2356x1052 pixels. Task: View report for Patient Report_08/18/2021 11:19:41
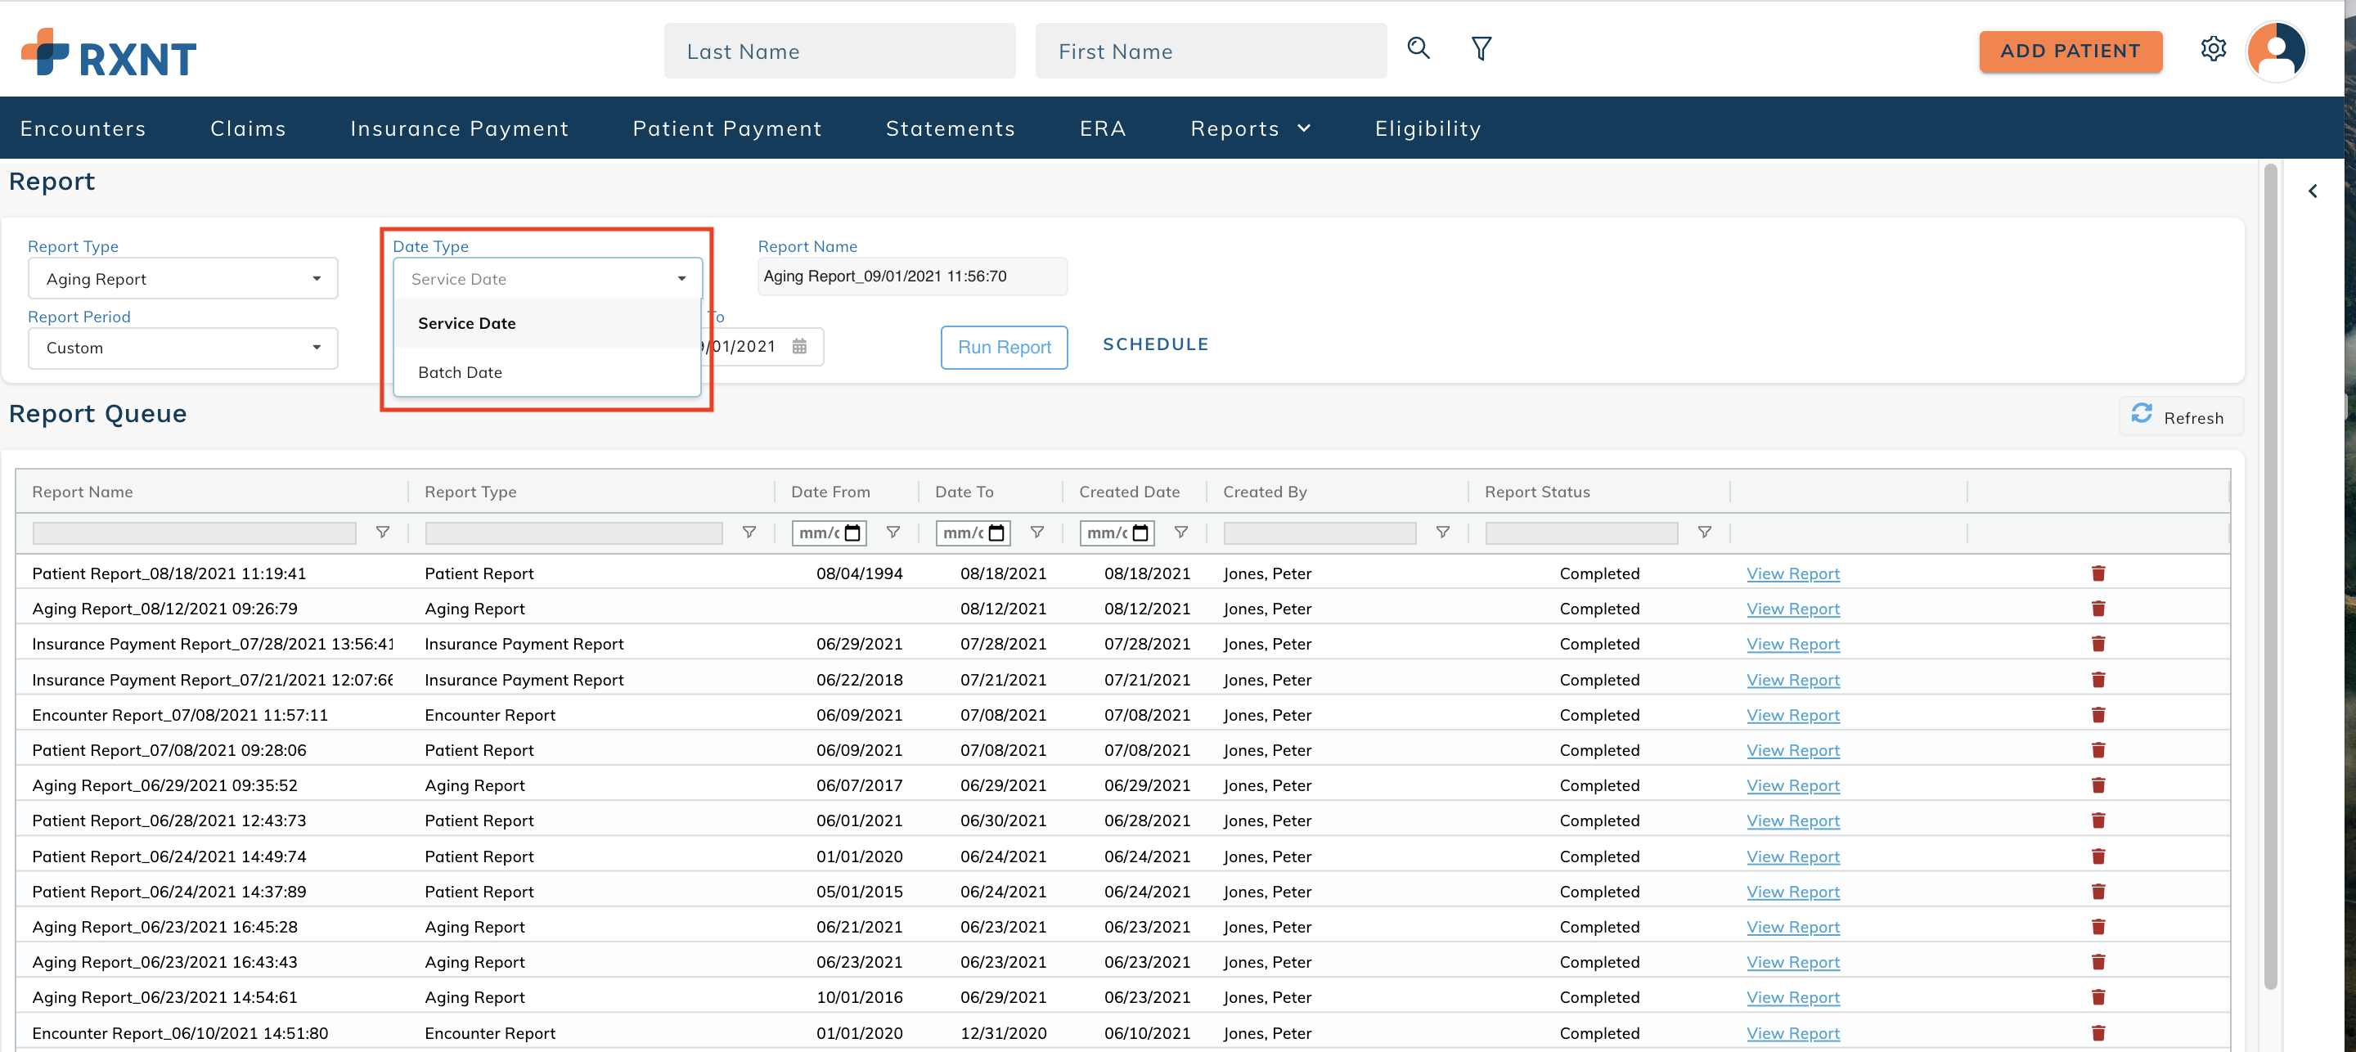pos(1792,573)
